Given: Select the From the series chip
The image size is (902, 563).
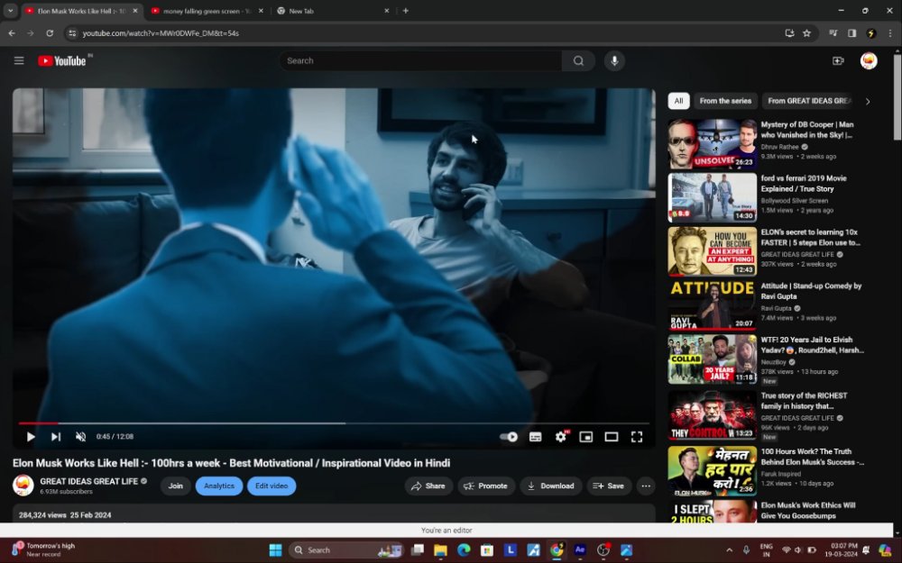Looking at the screenshot, I should 725,101.
